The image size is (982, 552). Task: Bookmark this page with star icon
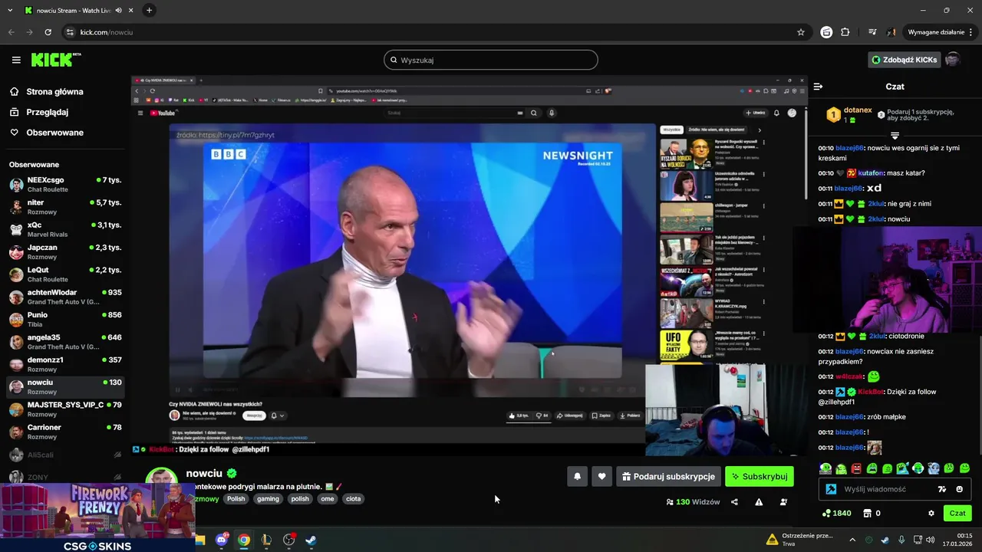[801, 32]
